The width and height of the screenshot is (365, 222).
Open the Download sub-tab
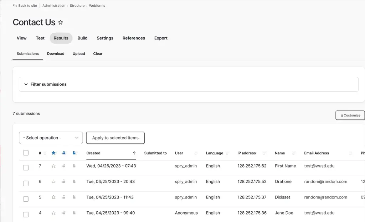pyautogui.click(x=56, y=54)
